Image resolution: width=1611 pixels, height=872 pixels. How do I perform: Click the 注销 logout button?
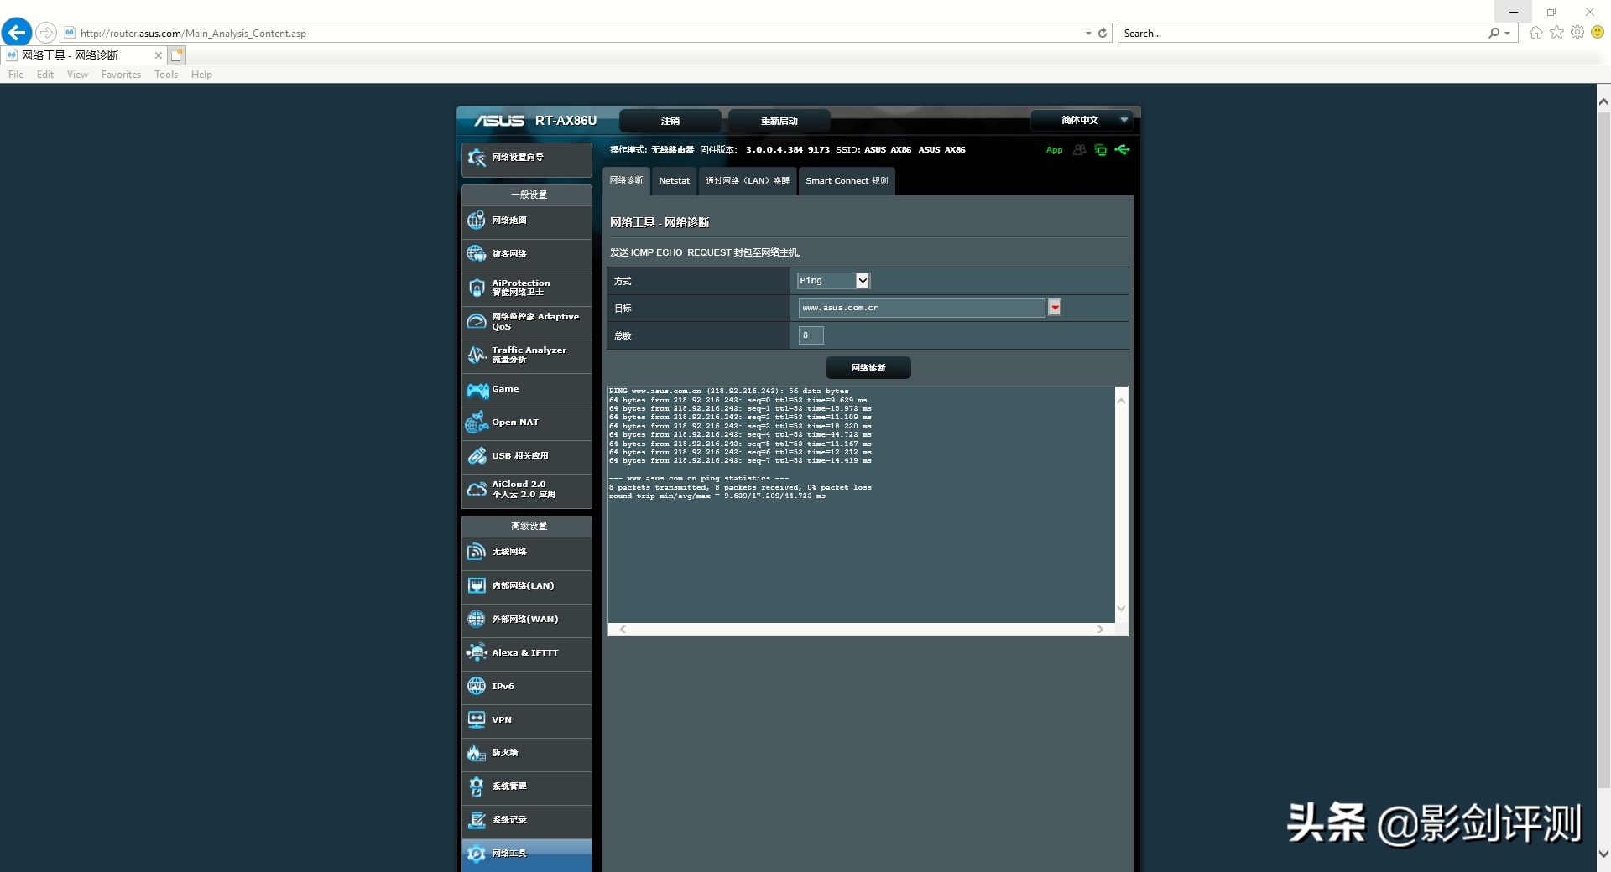point(670,121)
